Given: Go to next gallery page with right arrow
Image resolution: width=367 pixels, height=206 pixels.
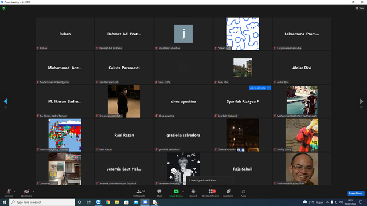Looking at the screenshot, I should (x=361, y=101).
